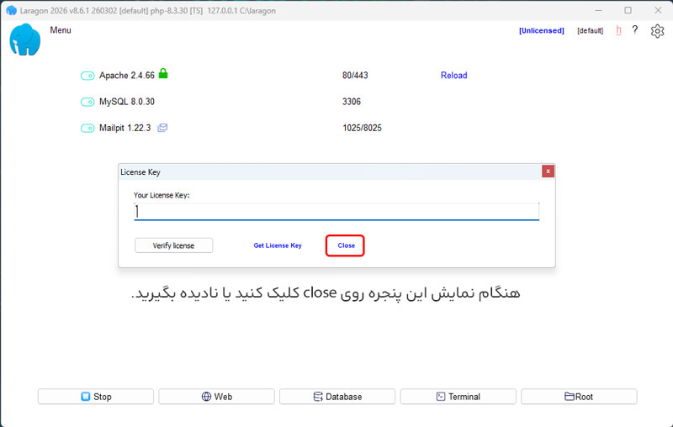Click the red 'h' icon
The width and height of the screenshot is (673, 427).
coord(618,30)
